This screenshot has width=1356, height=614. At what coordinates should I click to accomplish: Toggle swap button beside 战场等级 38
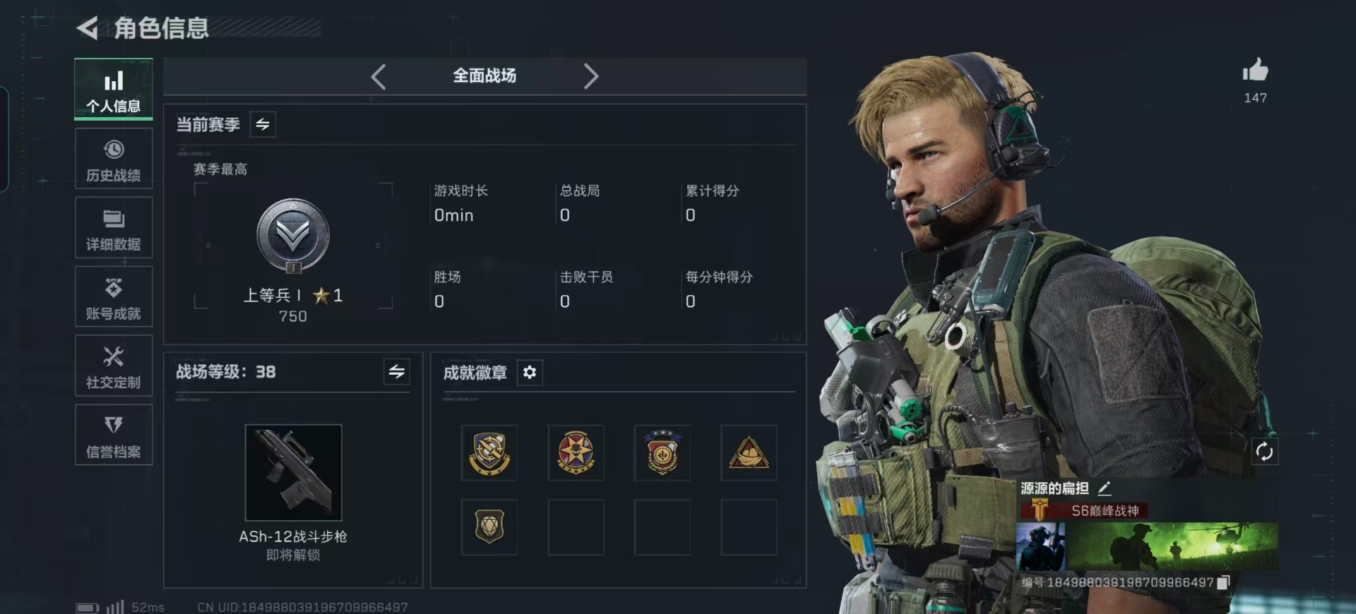(397, 371)
